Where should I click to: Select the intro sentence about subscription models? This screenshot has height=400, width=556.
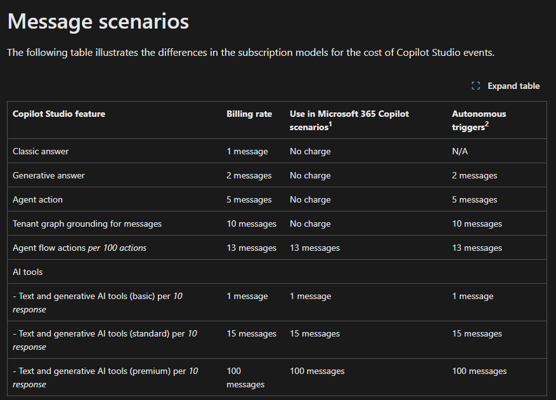[x=250, y=53]
